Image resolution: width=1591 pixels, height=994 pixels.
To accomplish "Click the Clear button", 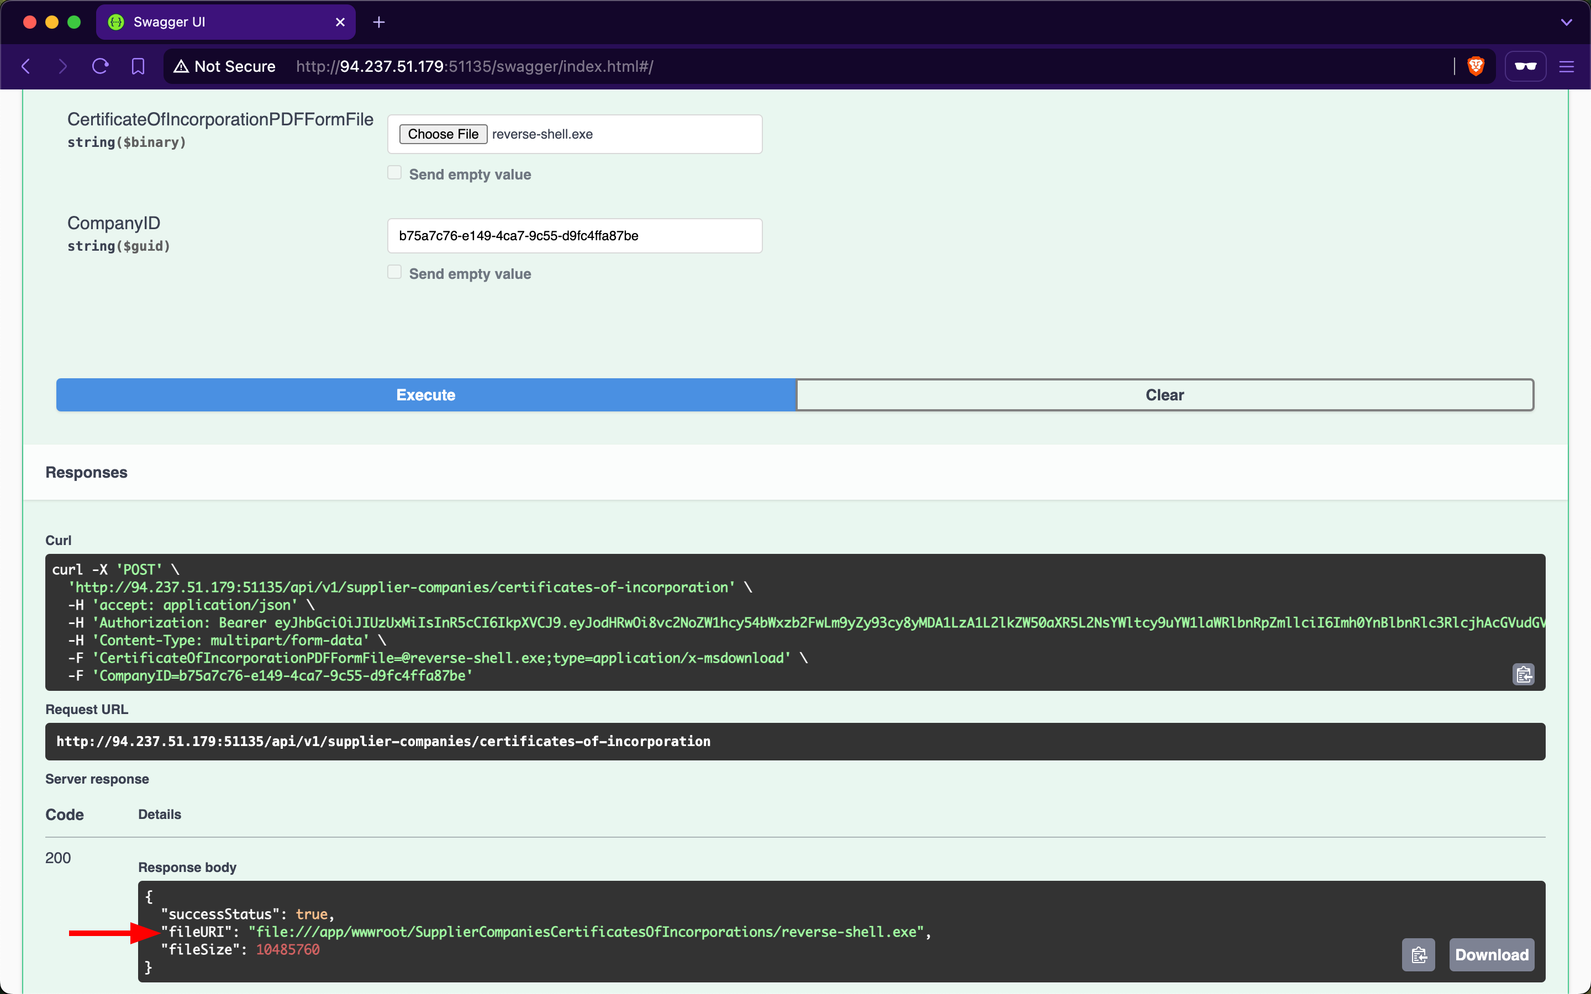I will click(1165, 395).
